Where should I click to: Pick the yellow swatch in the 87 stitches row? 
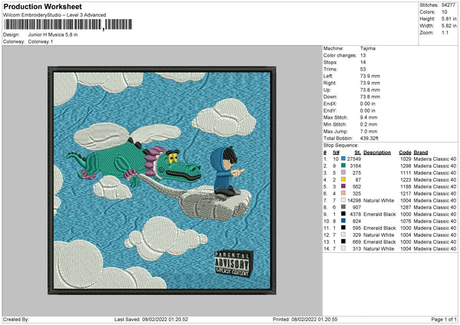(343, 179)
